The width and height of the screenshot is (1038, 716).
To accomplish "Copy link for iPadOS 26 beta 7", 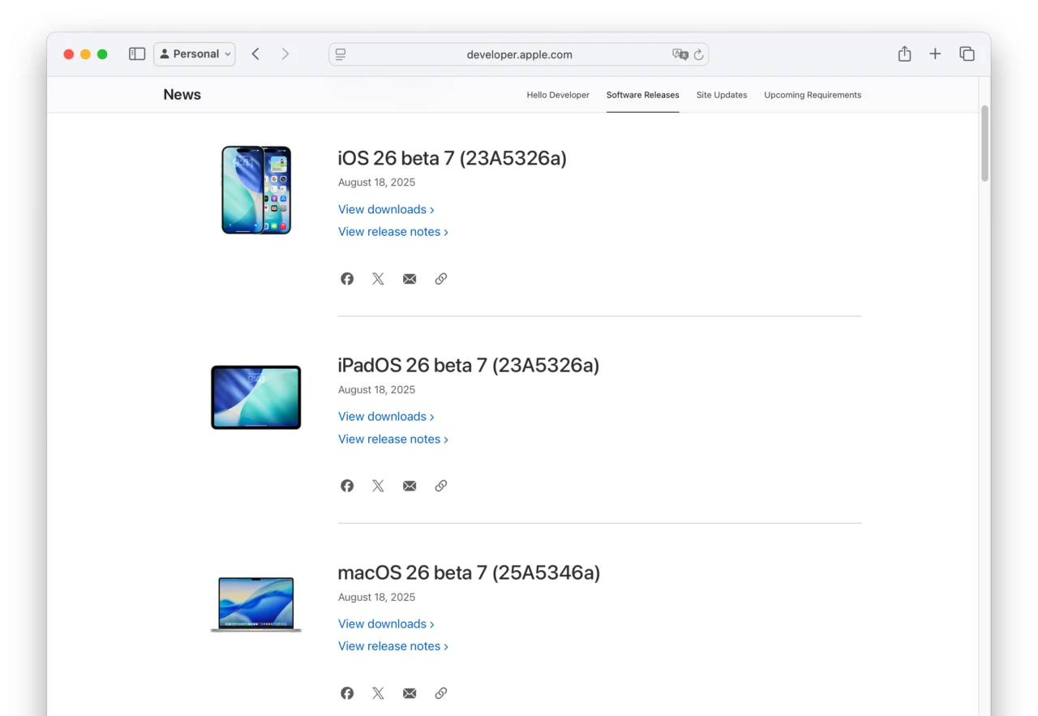I will point(440,485).
